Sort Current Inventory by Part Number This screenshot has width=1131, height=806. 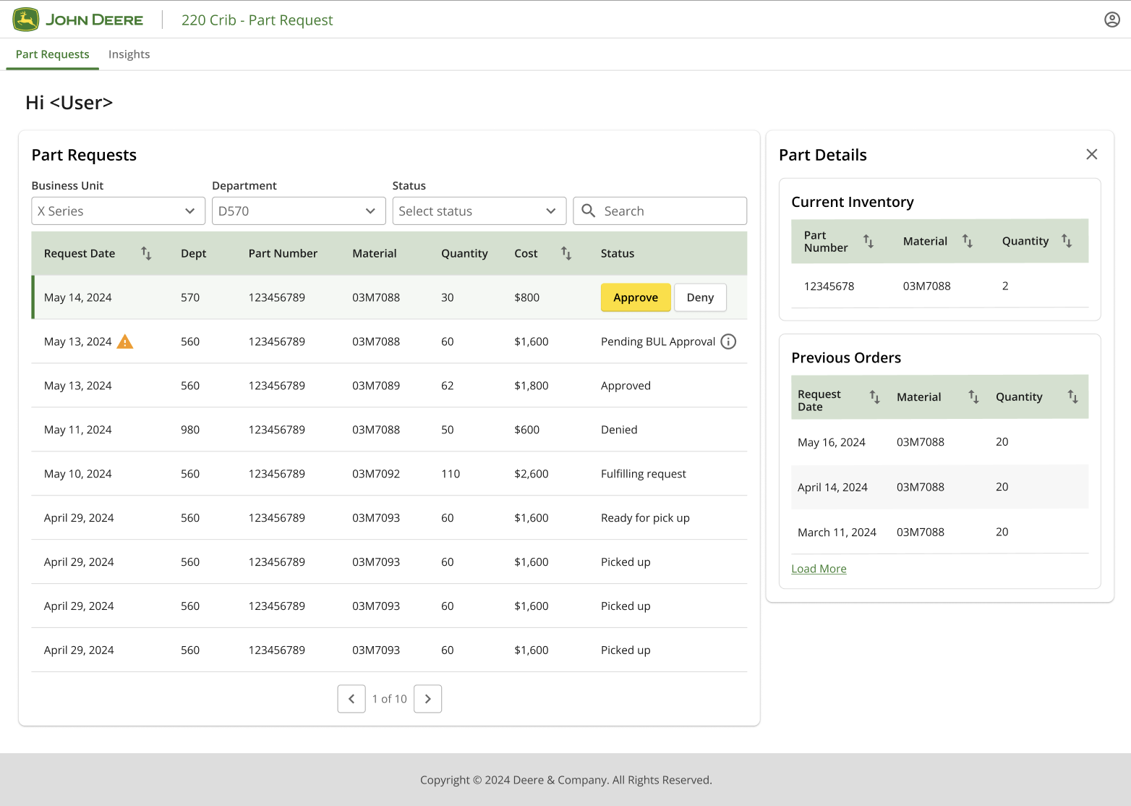pyautogui.click(x=868, y=241)
